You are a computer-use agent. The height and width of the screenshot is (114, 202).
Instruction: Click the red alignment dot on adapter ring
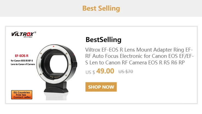pos(54,47)
